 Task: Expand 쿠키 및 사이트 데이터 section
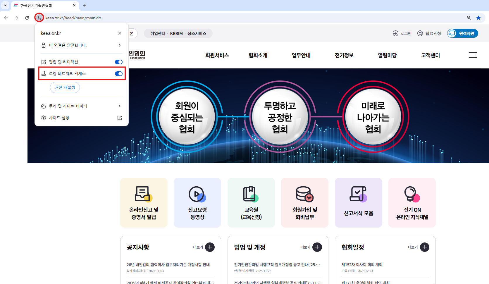[119, 106]
